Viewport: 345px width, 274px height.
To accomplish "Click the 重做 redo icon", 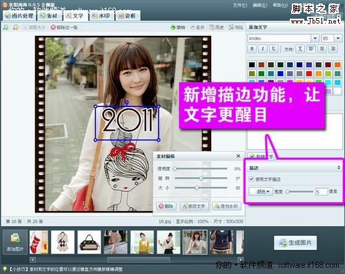I will point(193,28).
